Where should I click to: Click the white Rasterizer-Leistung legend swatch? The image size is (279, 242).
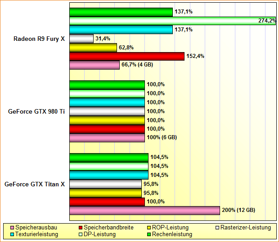pos(217,228)
